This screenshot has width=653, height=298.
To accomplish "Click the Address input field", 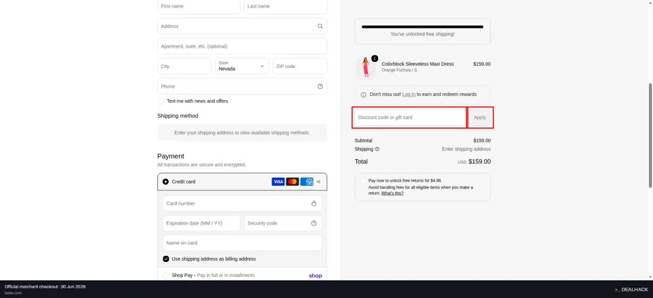I will (x=242, y=26).
